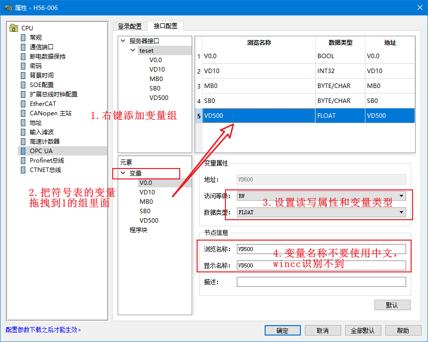Viewport: 428px width, 342px height.
Task: Click the 帮助 button
Action: (x=403, y=331)
